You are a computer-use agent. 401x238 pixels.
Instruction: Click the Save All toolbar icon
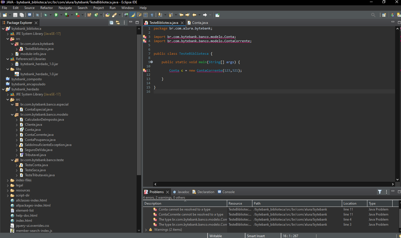coord(22,15)
